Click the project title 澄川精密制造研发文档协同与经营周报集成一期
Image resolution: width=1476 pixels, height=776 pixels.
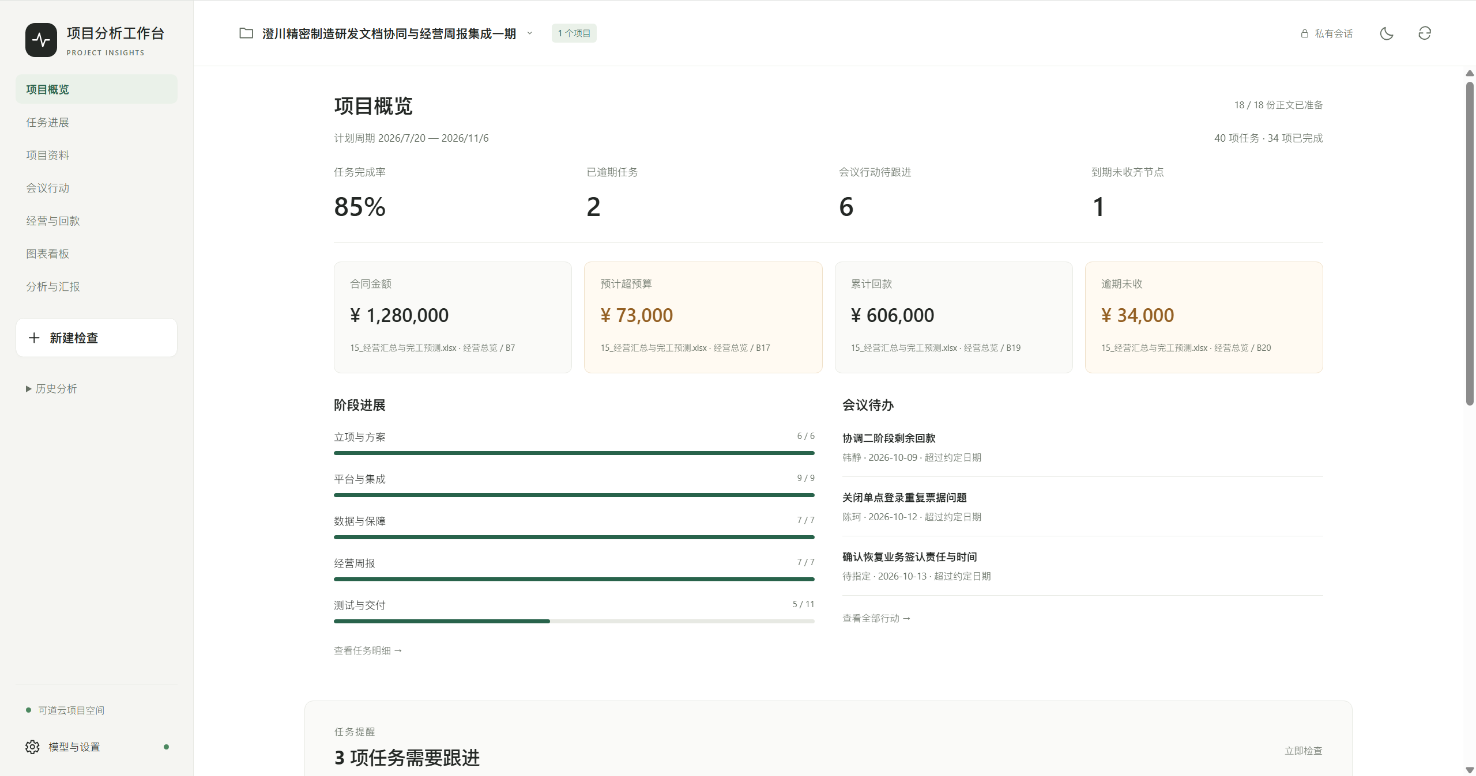389,33
